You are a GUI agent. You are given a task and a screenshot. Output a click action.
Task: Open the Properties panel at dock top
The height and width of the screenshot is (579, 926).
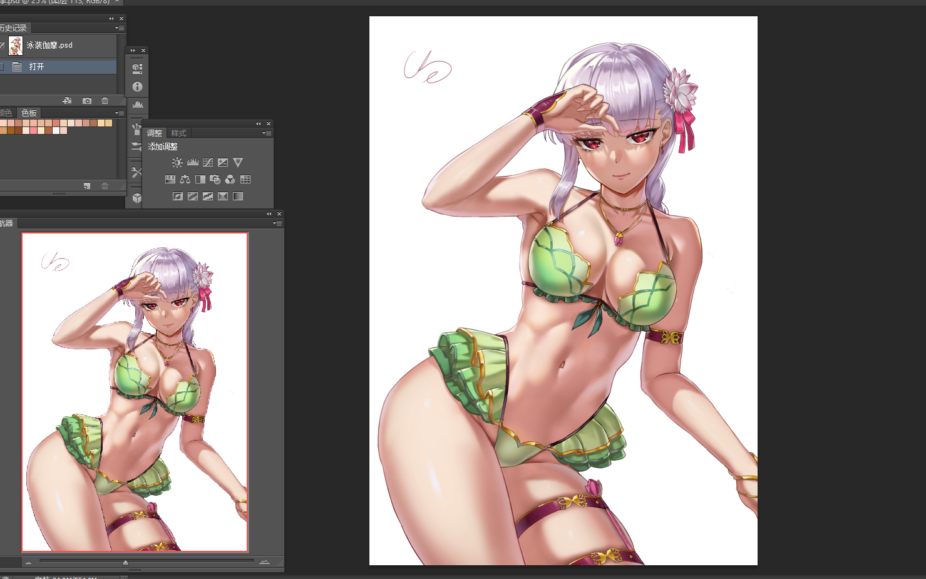point(137,68)
